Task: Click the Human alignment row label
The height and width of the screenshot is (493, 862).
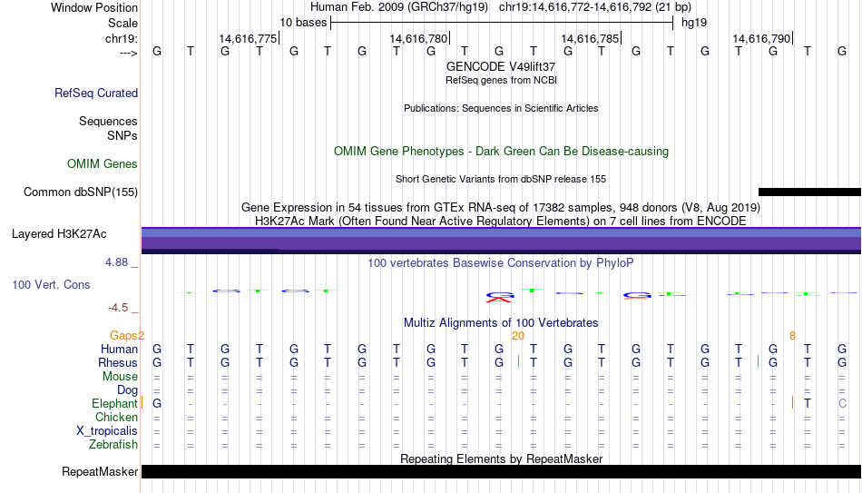Action: [119, 350]
